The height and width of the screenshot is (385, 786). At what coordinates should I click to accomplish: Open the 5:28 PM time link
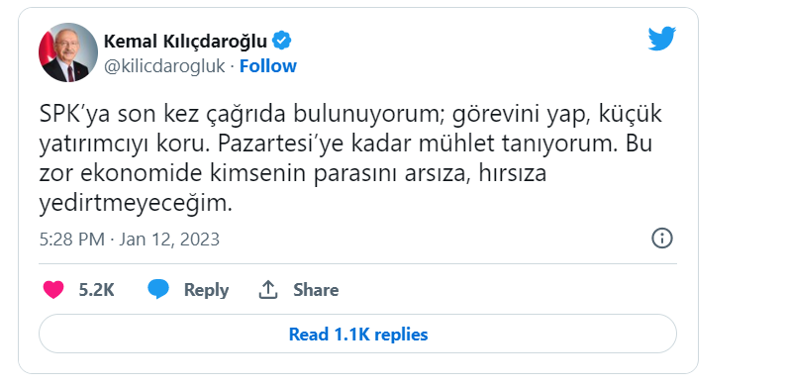[x=72, y=240]
